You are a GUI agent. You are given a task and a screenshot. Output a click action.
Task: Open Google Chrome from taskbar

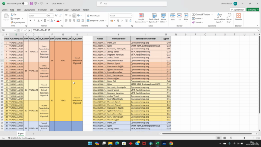click(171, 143)
